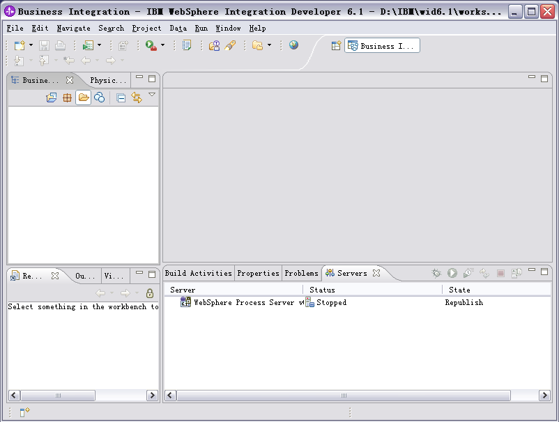559x422 pixels.
Task: Open the Help menu
Action: click(257, 28)
